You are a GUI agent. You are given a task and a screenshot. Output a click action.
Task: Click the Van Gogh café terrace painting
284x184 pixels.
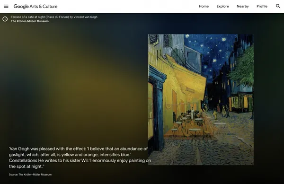201,99
